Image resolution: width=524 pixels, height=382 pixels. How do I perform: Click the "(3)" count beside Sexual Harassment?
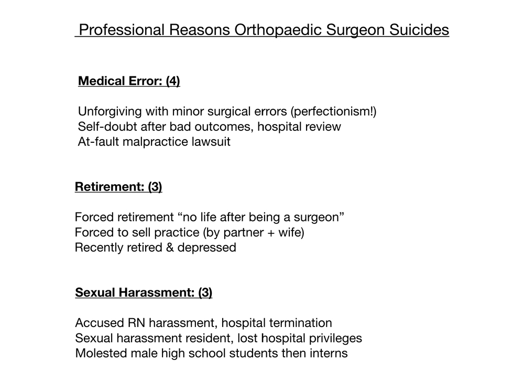[x=205, y=293]
